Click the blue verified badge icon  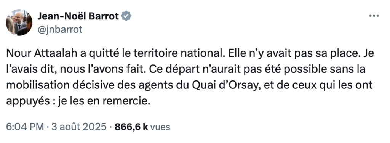pyautogui.click(x=126, y=16)
